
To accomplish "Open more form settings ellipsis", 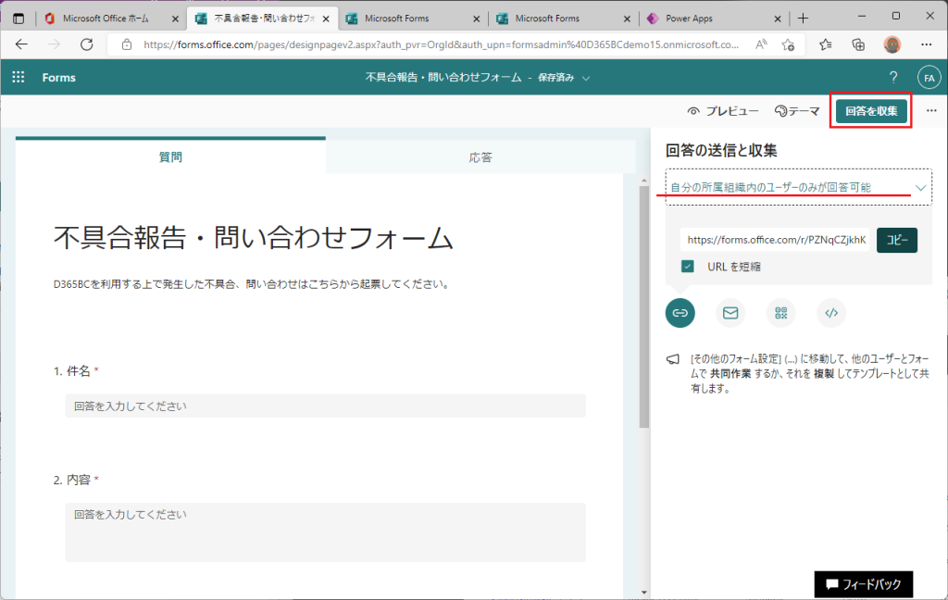I will [931, 111].
